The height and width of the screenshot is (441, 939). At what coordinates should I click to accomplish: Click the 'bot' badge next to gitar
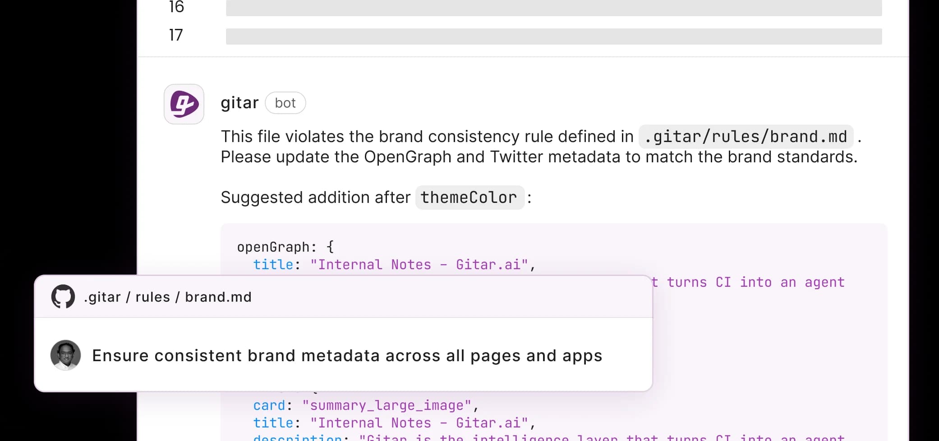coord(285,103)
